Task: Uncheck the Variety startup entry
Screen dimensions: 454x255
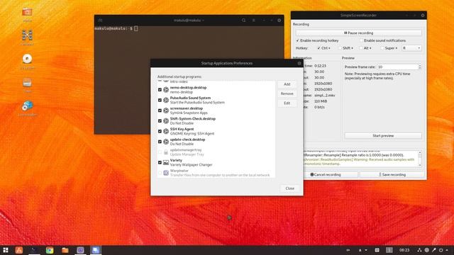Action: click(160, 162)
